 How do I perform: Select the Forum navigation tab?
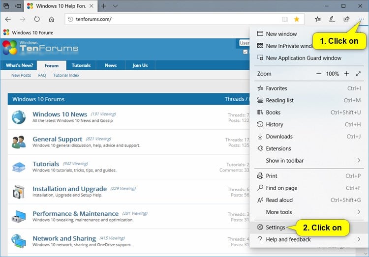(52, 66)
